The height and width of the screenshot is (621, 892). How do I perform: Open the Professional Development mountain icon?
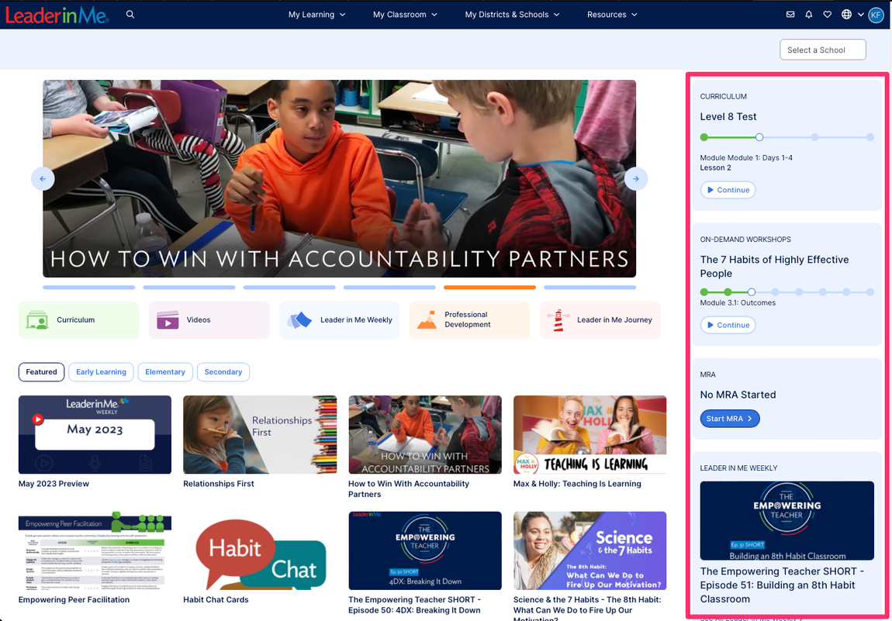[x=426, y=319]
